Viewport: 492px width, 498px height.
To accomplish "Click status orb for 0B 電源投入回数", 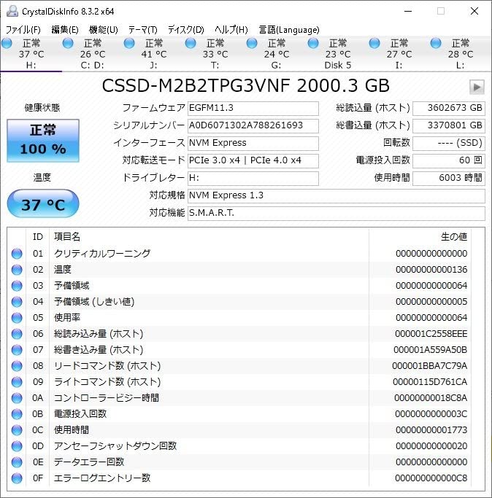I will click(x=17, y=414).
